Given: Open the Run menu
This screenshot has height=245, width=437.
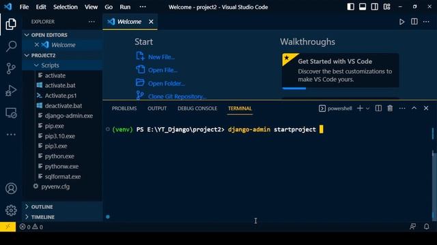Looking at the screenshot, I should pyautogui.click(x=125, y=7).
